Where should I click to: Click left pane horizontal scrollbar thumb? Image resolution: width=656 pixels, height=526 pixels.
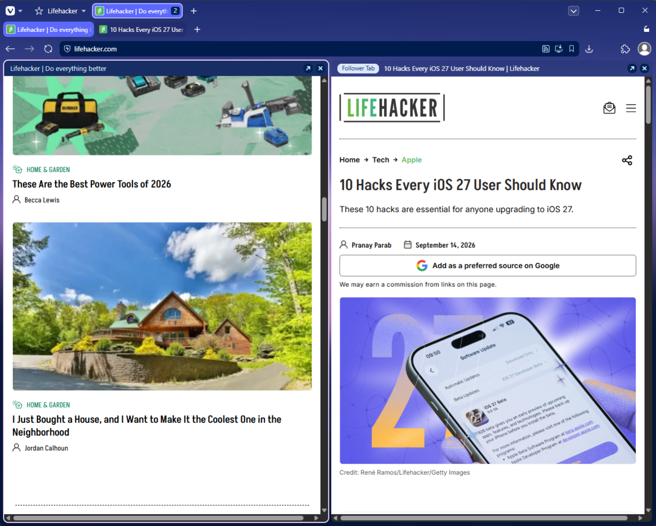coord(158,518)
